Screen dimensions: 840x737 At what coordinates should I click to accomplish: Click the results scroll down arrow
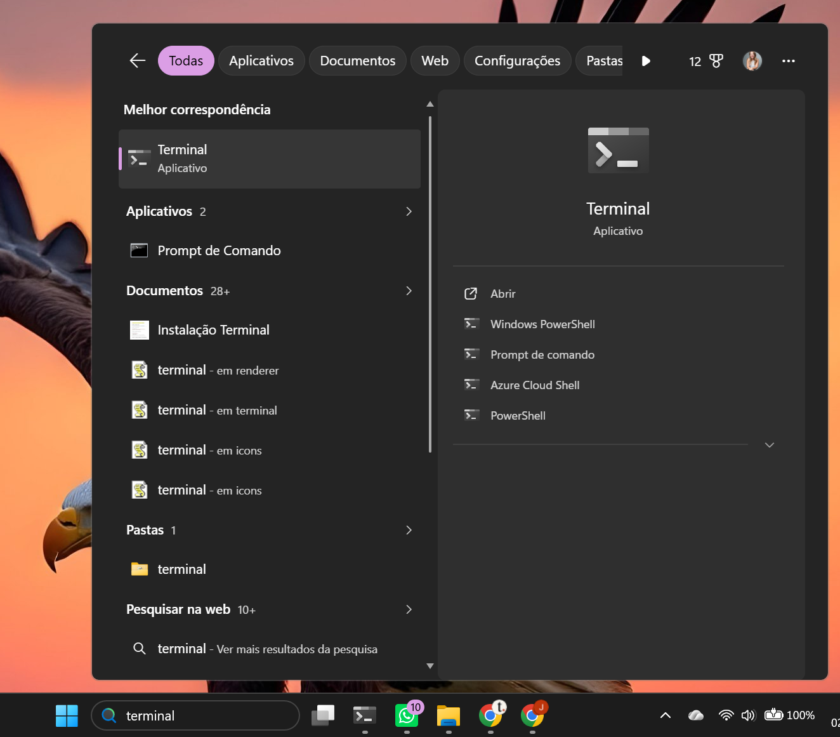point(430,666)
